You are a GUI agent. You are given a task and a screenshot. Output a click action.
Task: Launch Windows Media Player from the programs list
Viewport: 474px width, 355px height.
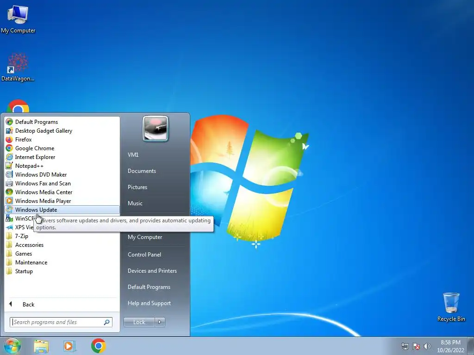pos(43,201)
